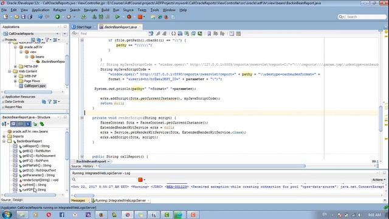Screen dimensions: 389x219
Task: Click the editor vertical scrollbar thumb
Action: pyautogui.click(x=381, y=119)
